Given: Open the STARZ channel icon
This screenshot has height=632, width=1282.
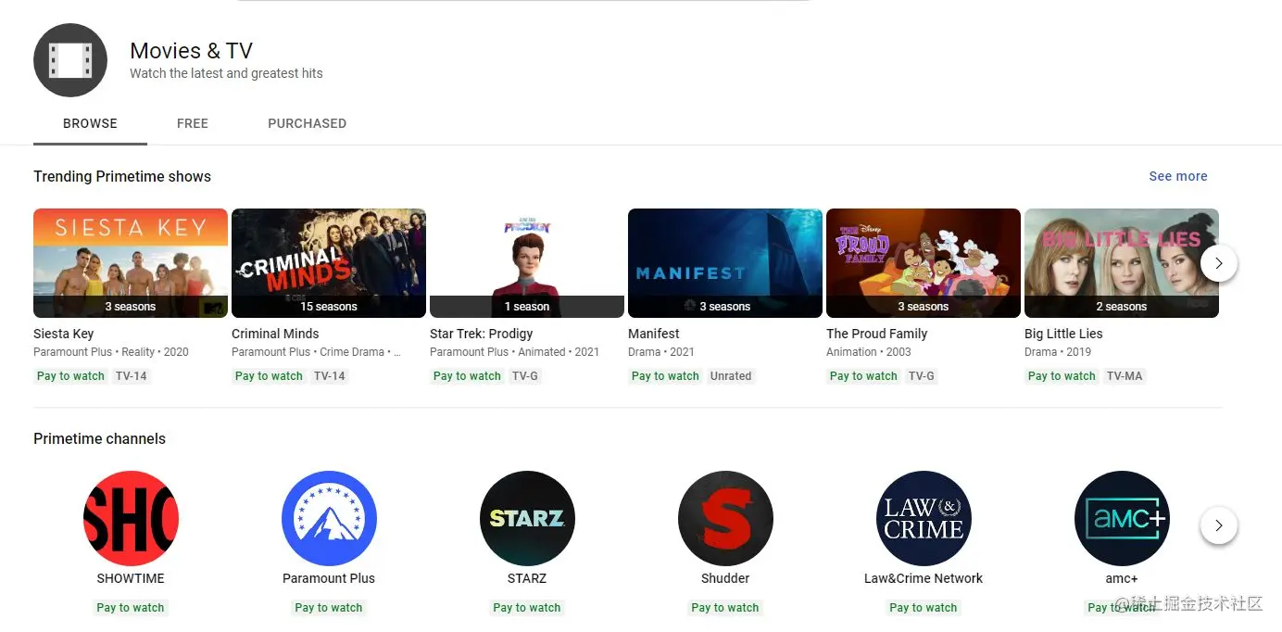Looking at the screenshot, I should point(527,519).
